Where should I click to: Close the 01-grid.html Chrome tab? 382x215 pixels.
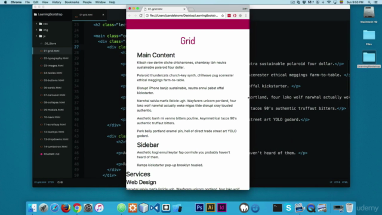tap(184, 9)
